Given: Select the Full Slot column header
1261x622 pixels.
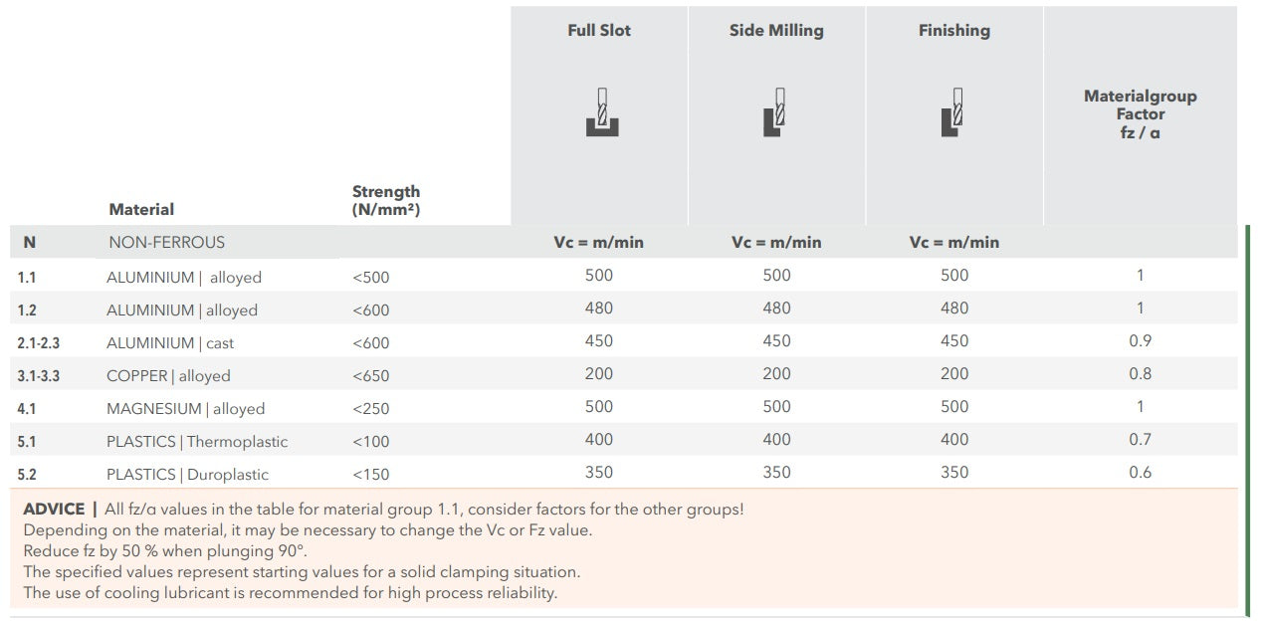Looking at the screenshot, I should 599,31.
